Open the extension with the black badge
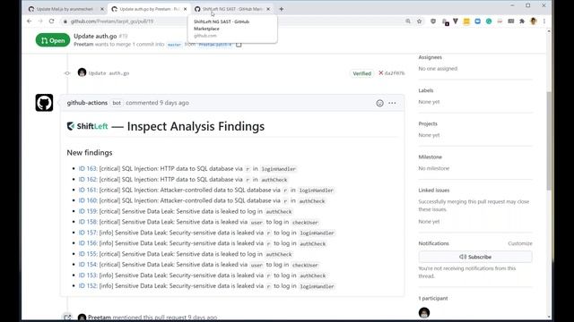This screenshot has width=574, height=322. click(445, 21)
